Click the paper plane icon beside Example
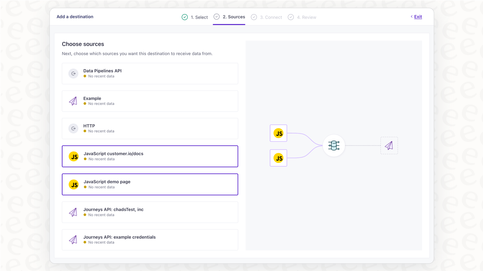This screenshot has width=483, height=271. pyautogui.click(x=73, y=101)
